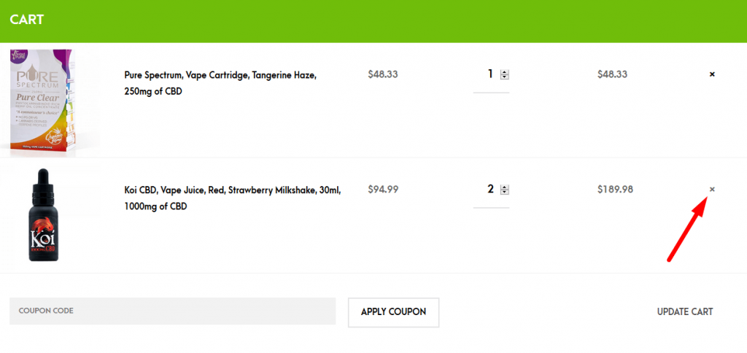Click the Update Cart button

[x=685, y=312]
